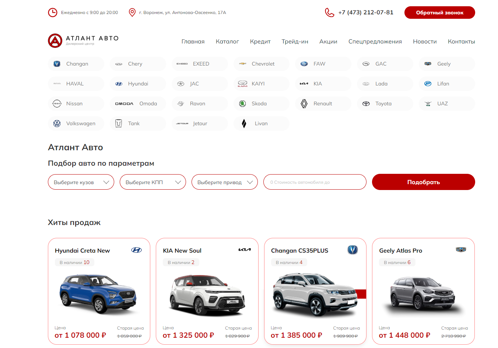Click the 'Подобрать' search button
This screenshot has height=348, width=498.
click(x=424, y=182)
